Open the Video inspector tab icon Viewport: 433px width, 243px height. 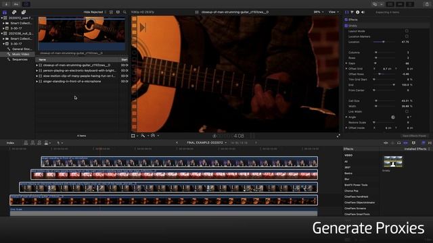(x=347, y=12)
